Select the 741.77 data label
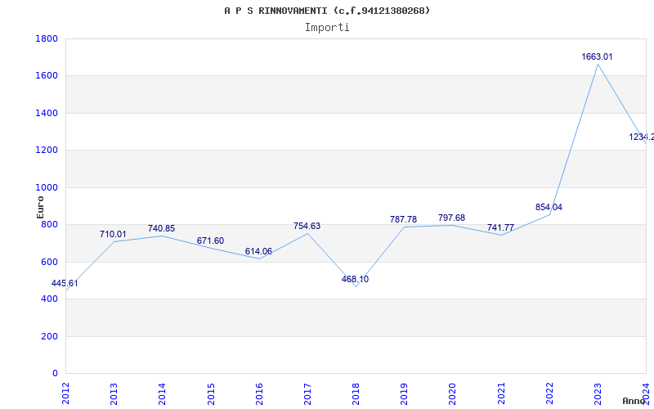 coord(500,228)
